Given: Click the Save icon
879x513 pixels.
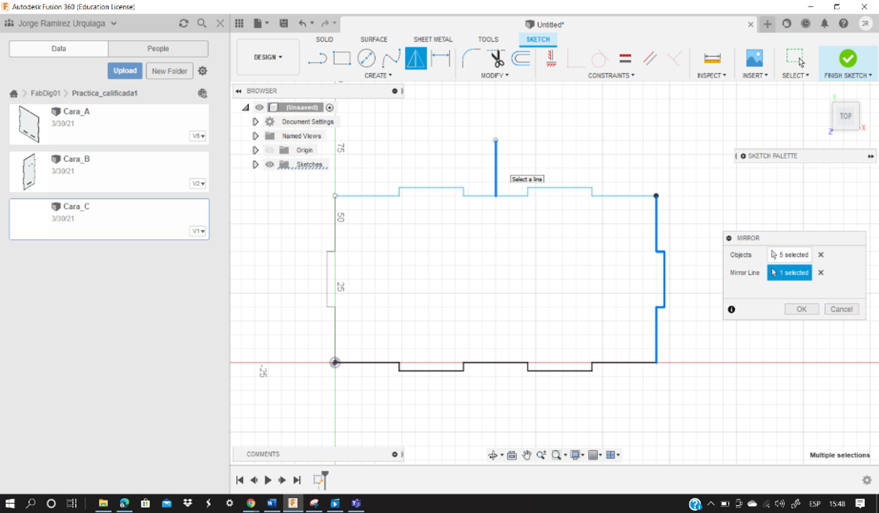Looking at the screenshot, I should click(283, 23).
